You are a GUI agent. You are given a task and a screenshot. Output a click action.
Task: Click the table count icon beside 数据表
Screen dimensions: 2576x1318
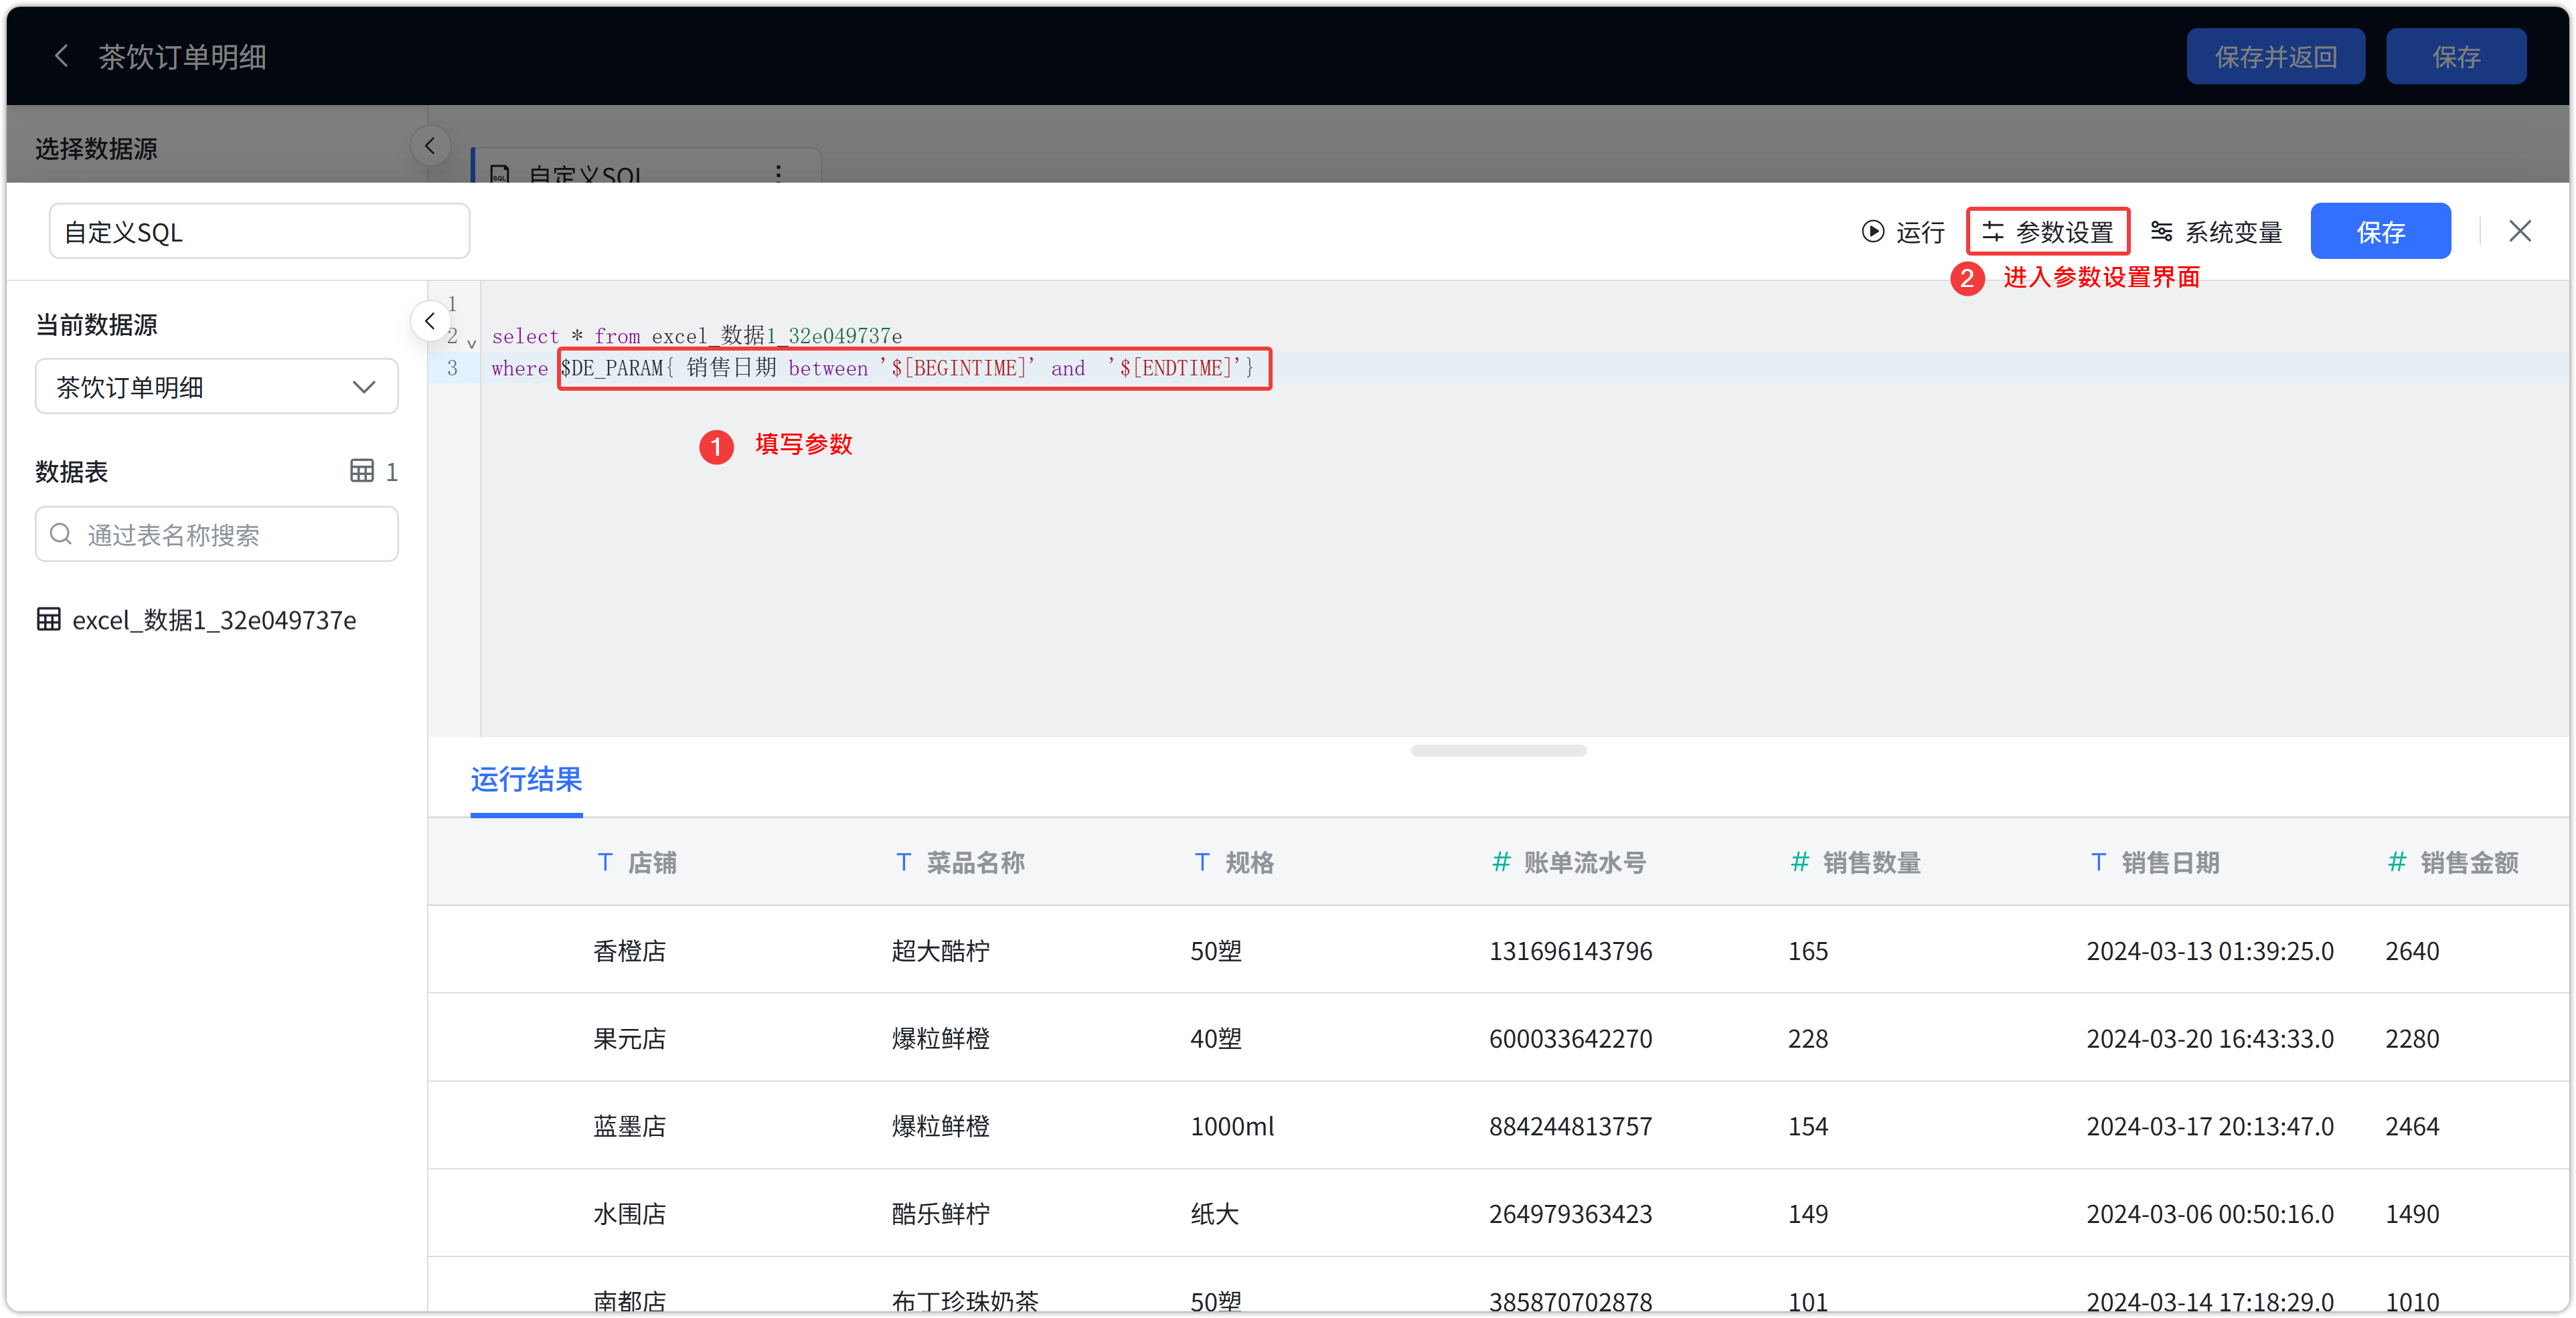click(362, 470)
